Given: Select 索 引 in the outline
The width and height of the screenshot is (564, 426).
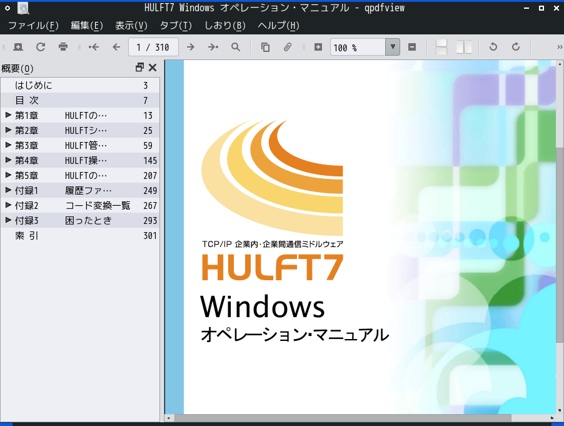Looking at the screenshot, I should click(x=27, y=236).
